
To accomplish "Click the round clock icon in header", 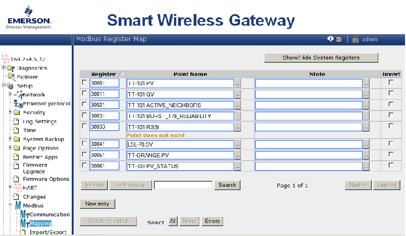I will click(338, 39).
